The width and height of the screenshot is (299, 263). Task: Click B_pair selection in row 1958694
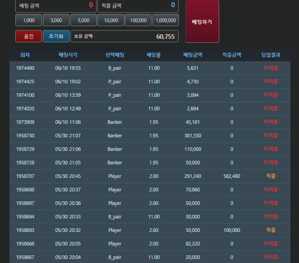point(115,217)
